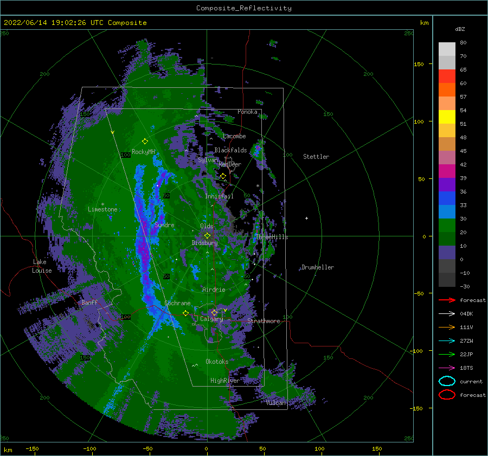Pick the dark orange 57-60 dBZ swatch
Screen dimensions: 488x456
(x=447, y=90)
